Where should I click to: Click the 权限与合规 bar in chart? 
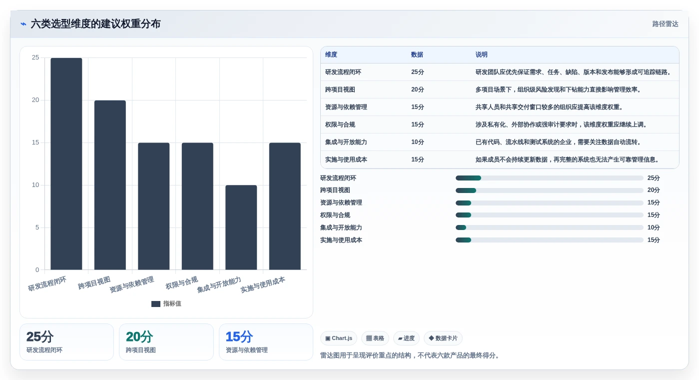coord(197,206)
